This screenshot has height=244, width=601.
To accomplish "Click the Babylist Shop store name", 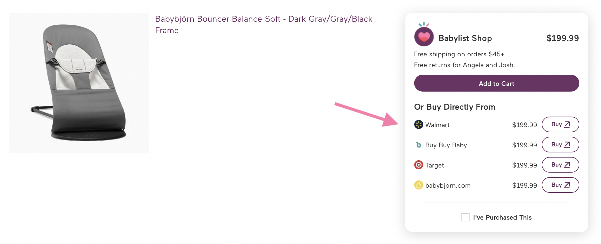I will pos(465,38).
